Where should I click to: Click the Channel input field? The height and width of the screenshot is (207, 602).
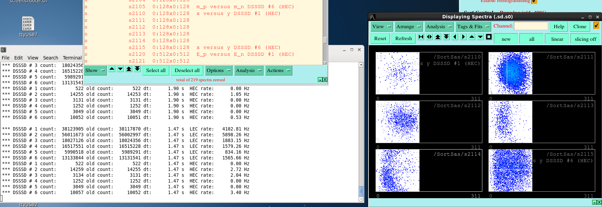click(x=531, y=26)
